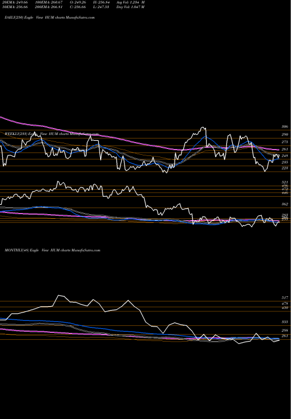Click the 50EMA: 256.66 value
This screenshot has width=291, height=419.
16,7
